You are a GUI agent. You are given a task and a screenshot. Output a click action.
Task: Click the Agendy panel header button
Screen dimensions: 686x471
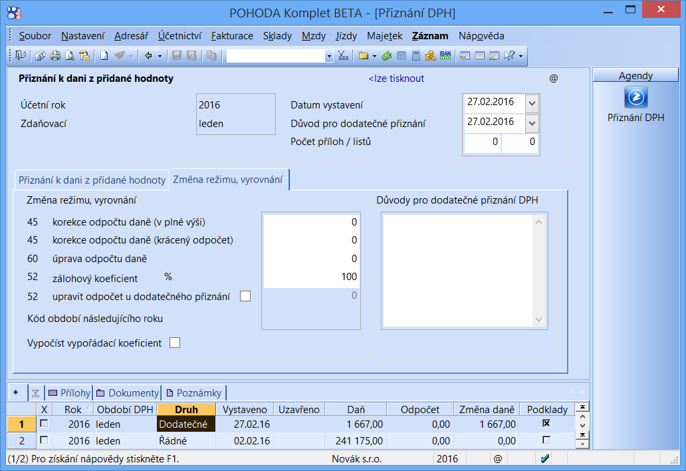coord(635,75)
